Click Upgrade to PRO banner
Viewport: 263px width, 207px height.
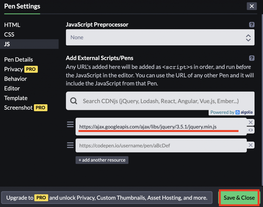[107, 198]
